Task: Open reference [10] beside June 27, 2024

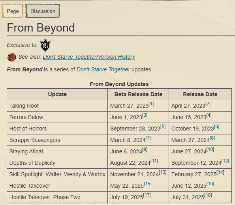Action: pyautogui.click(x=210, y=149)
